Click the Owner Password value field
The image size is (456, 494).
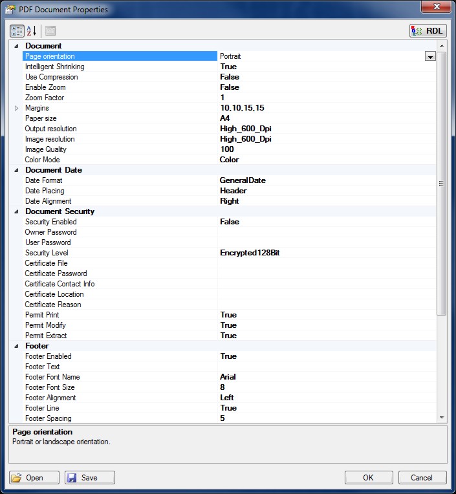327,232
